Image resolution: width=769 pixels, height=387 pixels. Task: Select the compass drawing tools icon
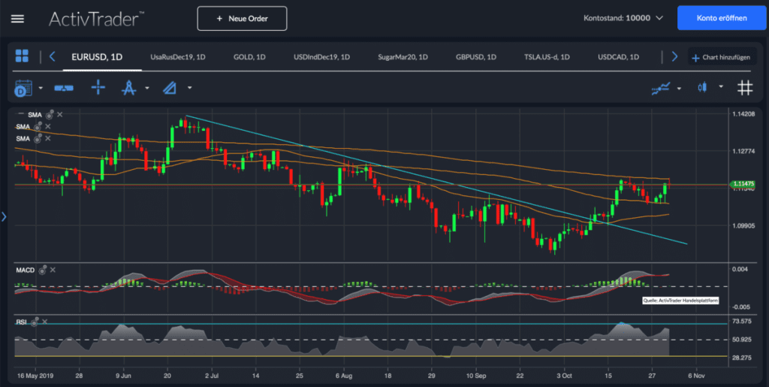[x=128, y=88]
